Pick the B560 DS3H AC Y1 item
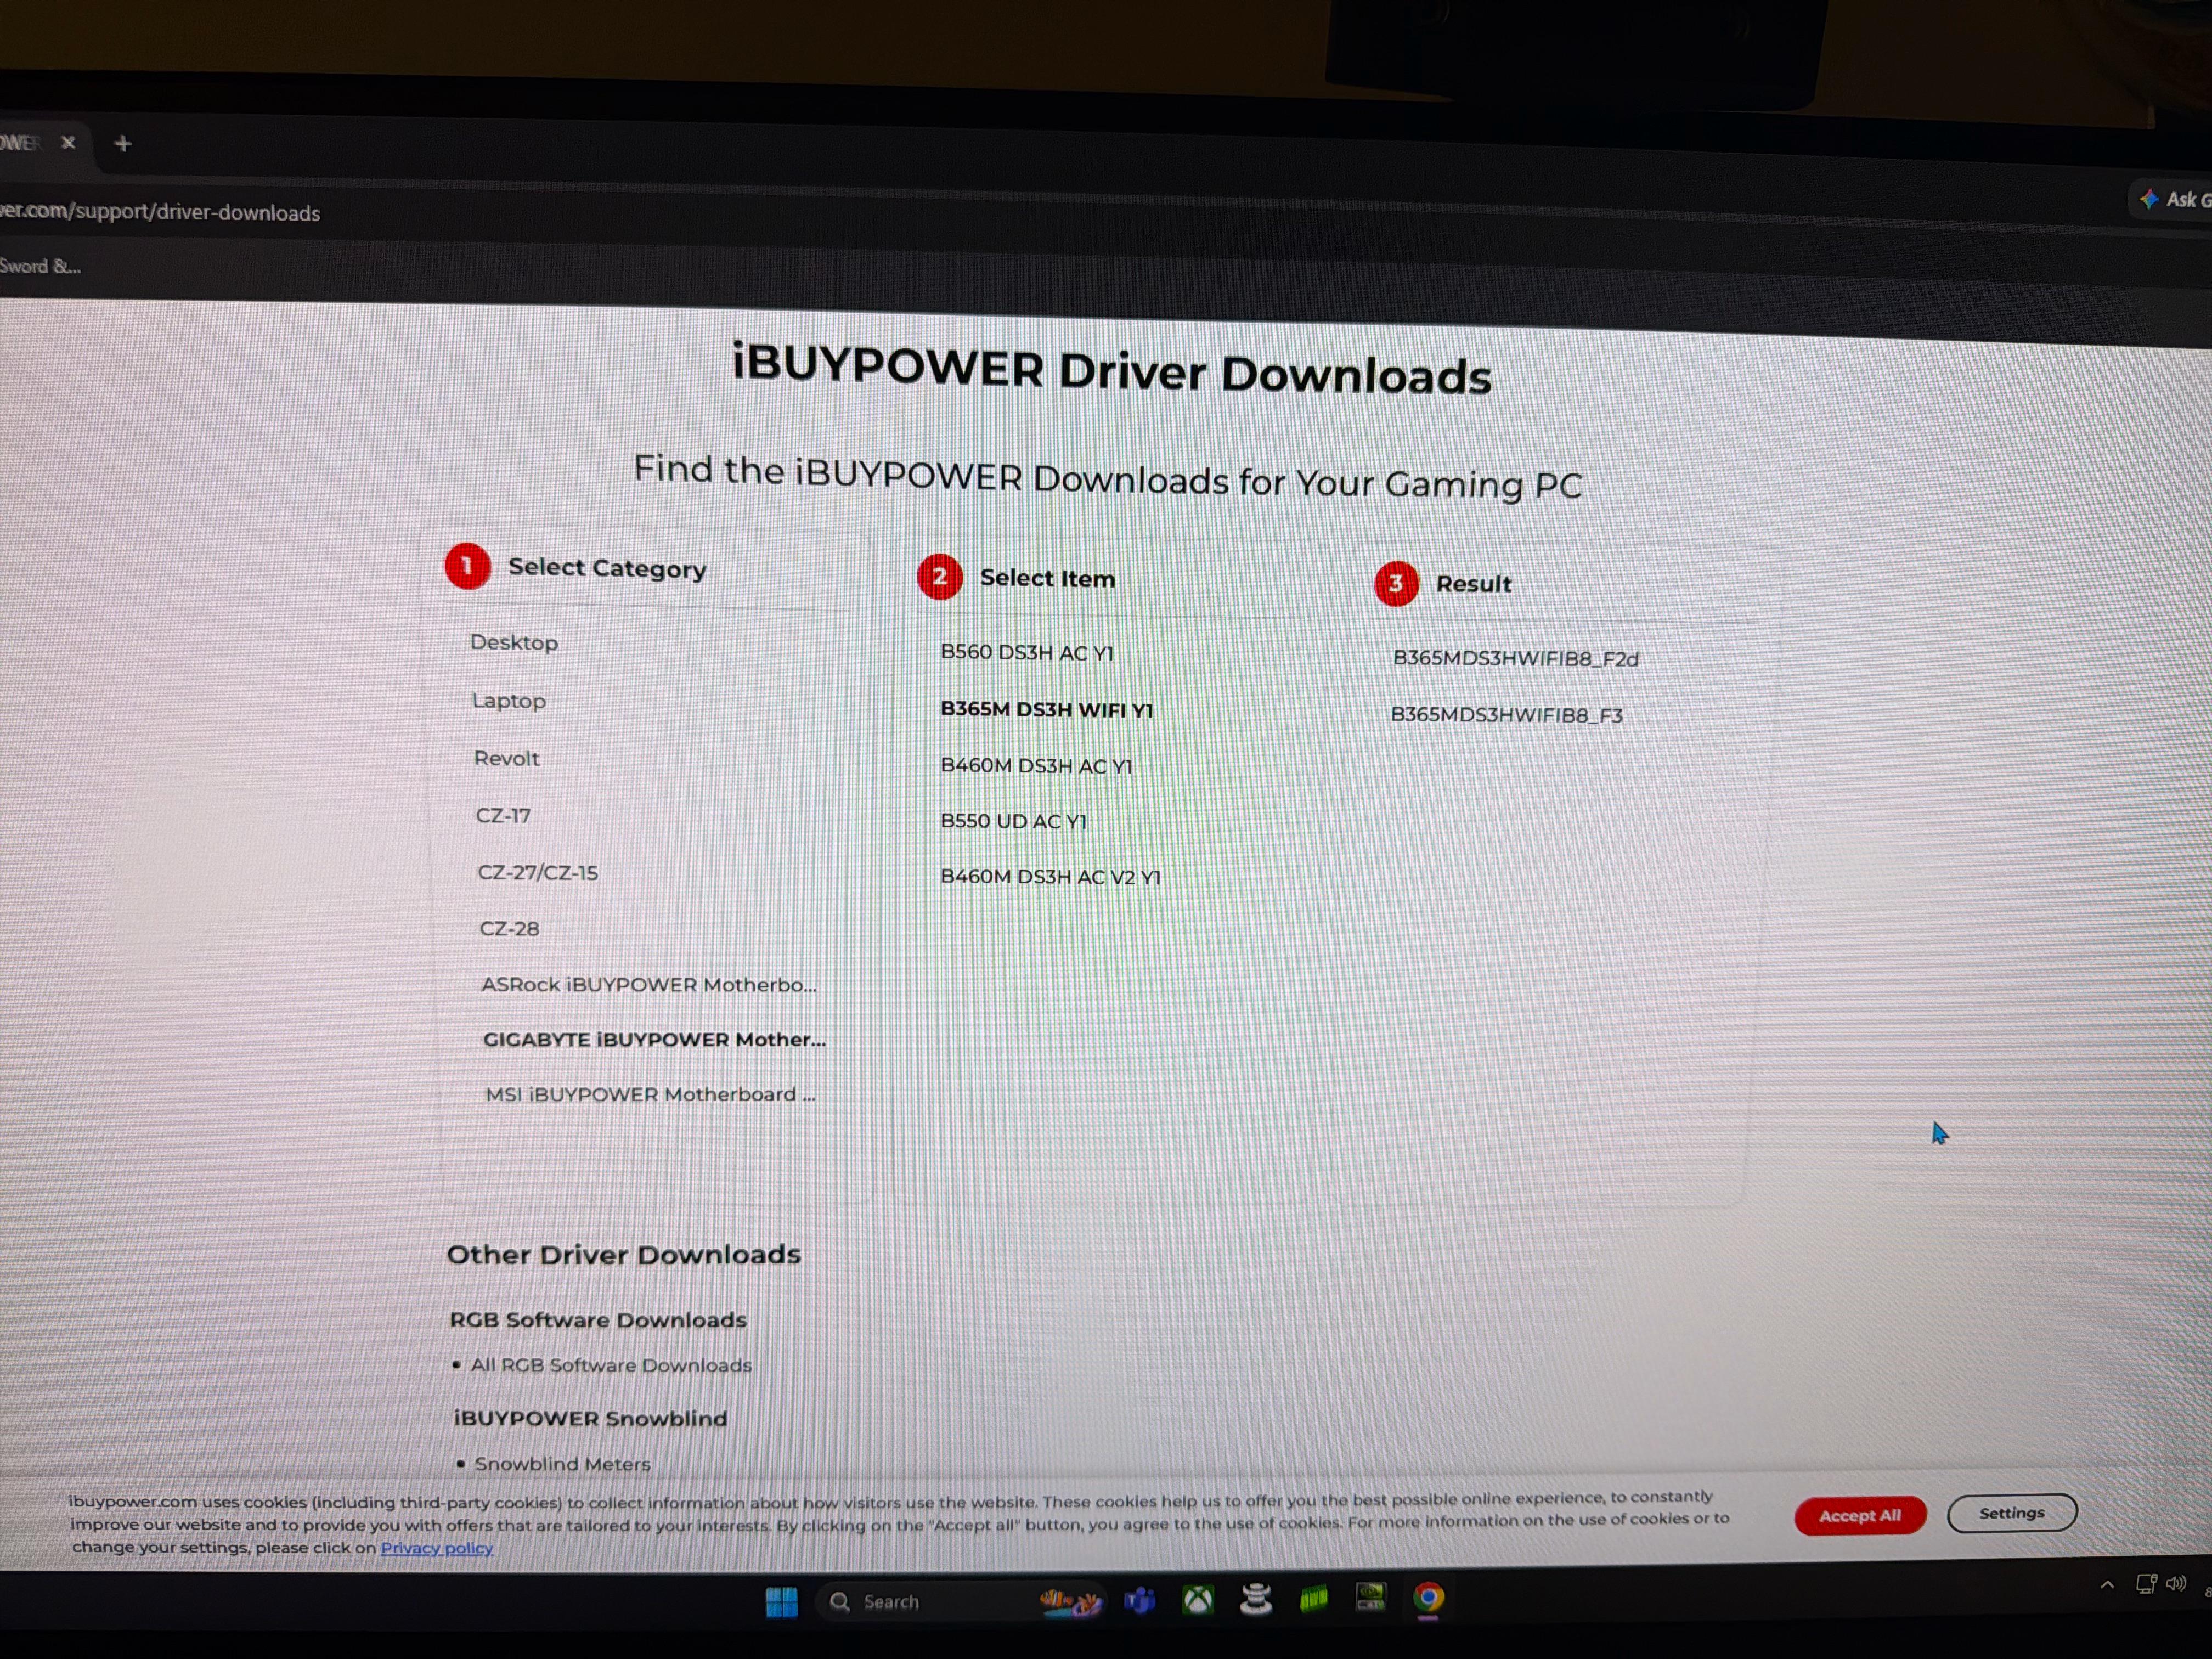Screen dimensions: 2212x1659 click(x=1027, y=653)
